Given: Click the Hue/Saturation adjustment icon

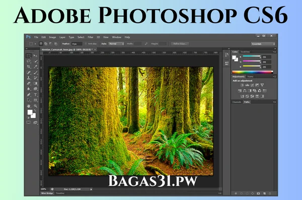Looking at the screenshot, I should 240,91.
